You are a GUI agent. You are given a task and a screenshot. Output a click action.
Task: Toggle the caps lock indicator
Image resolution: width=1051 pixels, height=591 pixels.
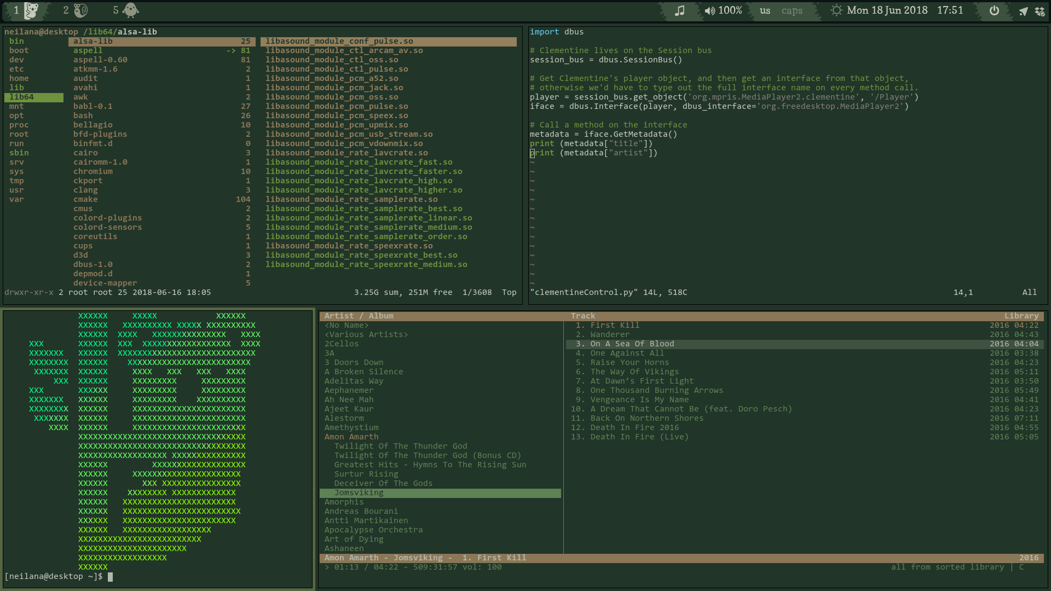[x=792, y=10]
